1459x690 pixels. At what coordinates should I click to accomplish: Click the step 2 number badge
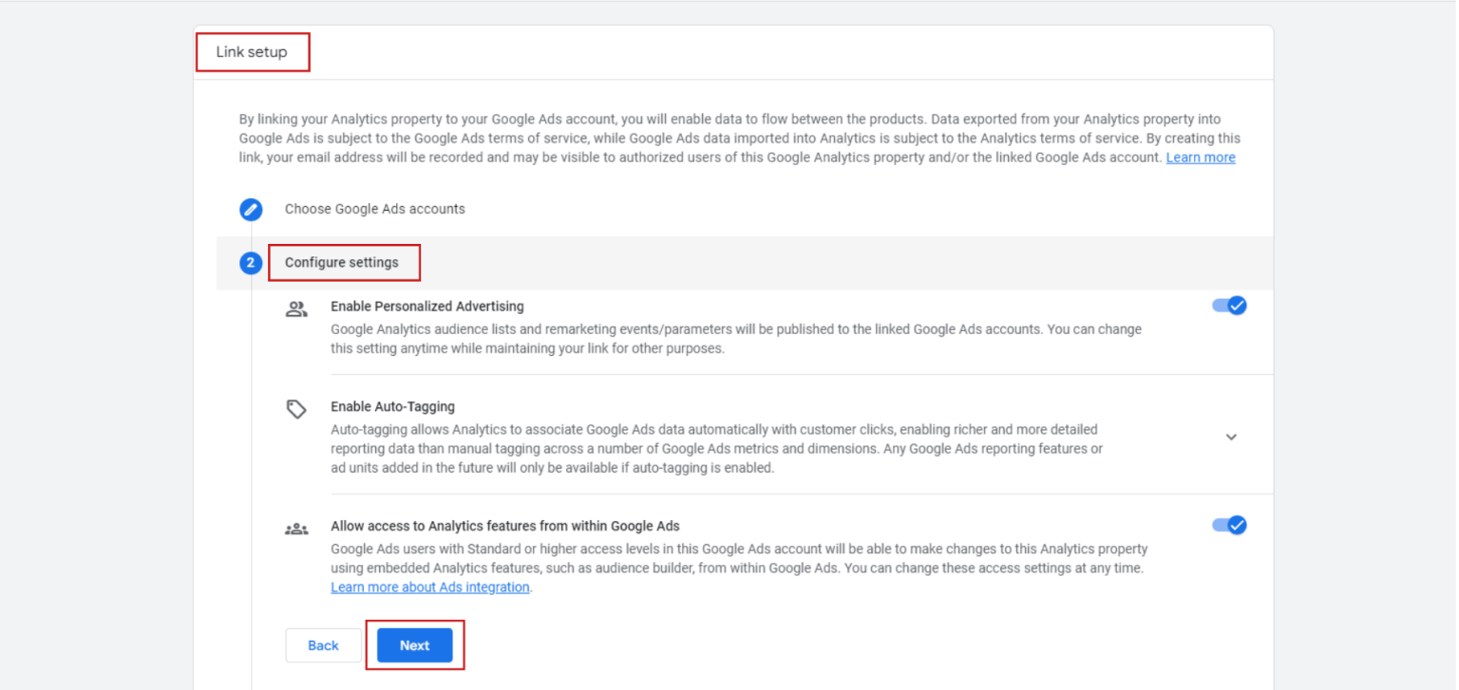click(251, 263)
